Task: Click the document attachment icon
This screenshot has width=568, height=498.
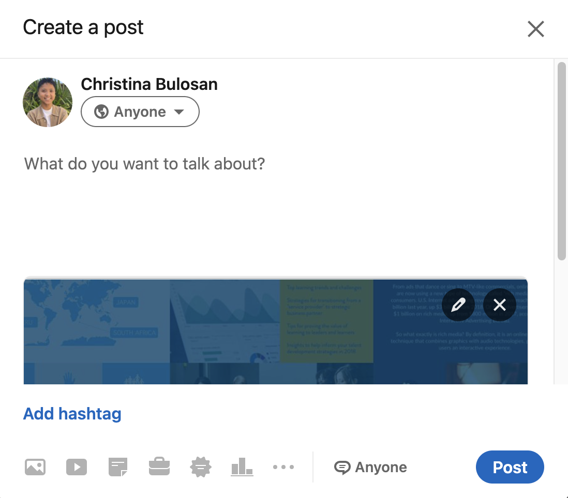Action: coord(117,466)
